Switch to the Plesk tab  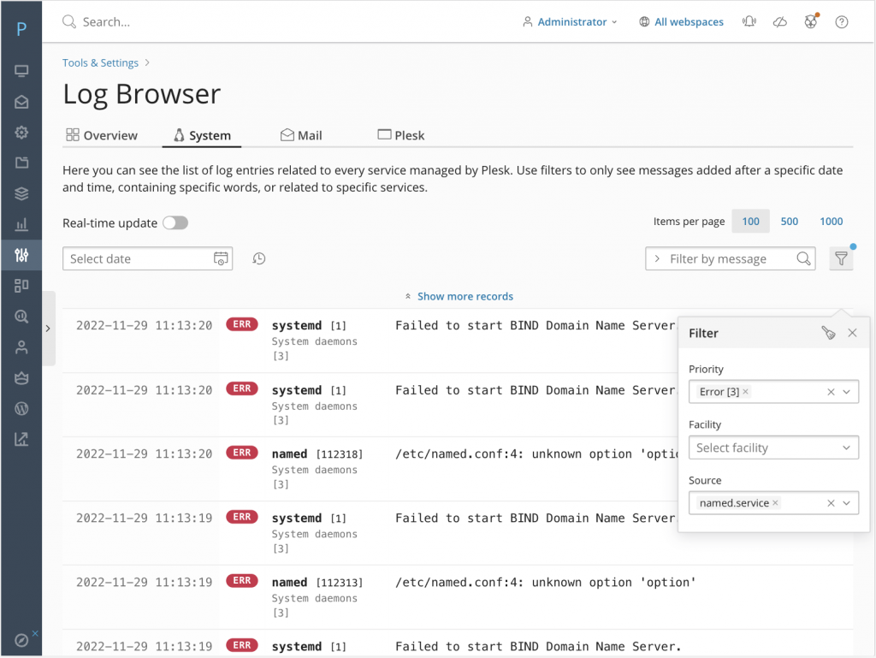pos(401,135)
